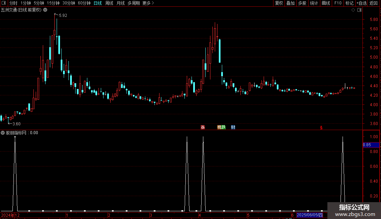Click 返回 to go back
The image size is (381, 219).
tap(374, 3)
